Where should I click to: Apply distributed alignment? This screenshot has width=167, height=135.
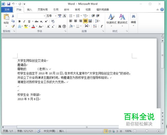click(90, 21)
